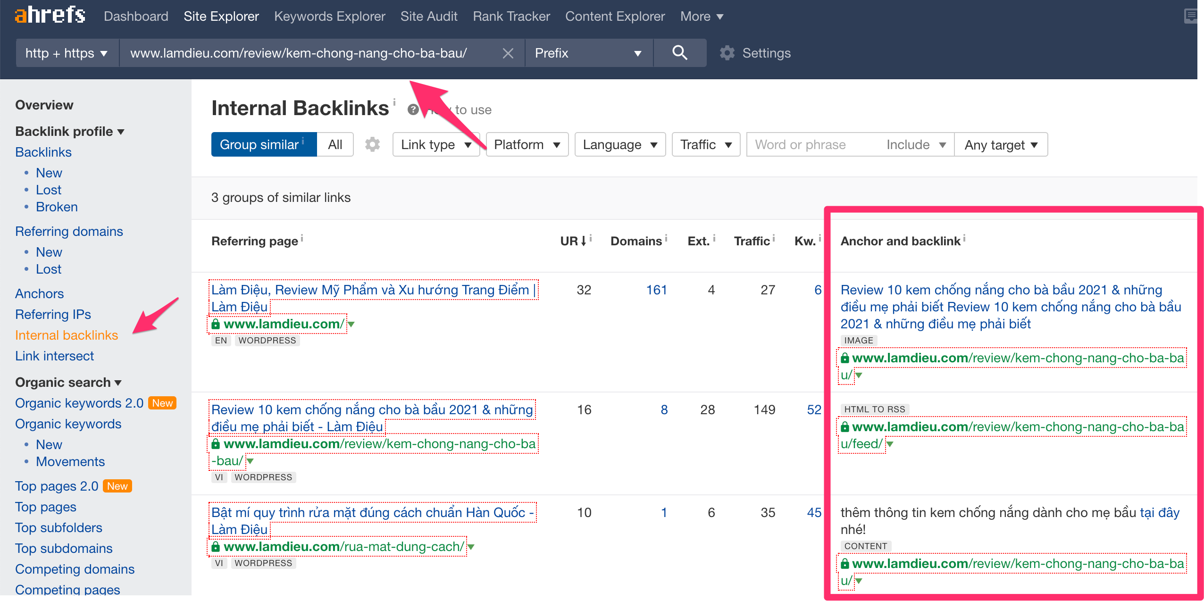Click the Ahrefs logo
The width and height of the screenshot is (1204, 601).
(x=50, y=15)
